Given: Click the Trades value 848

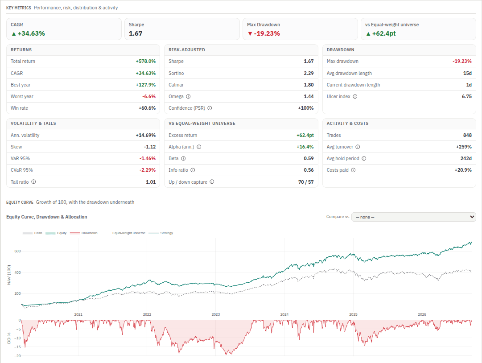Looking at the screenshot, I should click(468, 135).
